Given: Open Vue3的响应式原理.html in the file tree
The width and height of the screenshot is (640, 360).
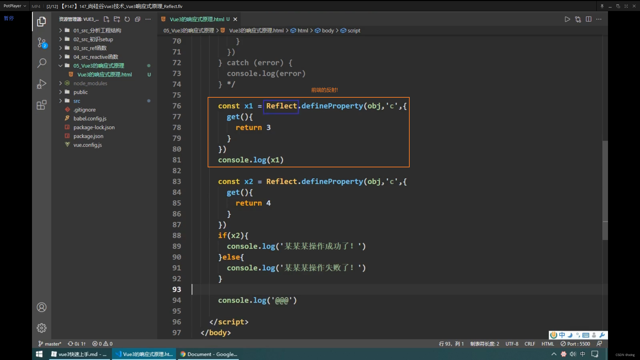Looking at the screenshot, I should (104, 75).
